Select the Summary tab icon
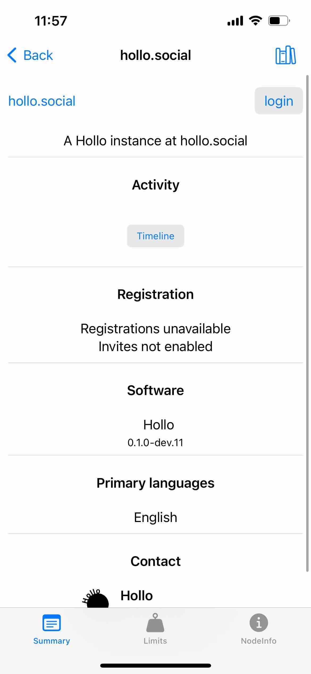The height and width of the screenshot is (674, 311). pyautogui.click(x=52, y=623)
